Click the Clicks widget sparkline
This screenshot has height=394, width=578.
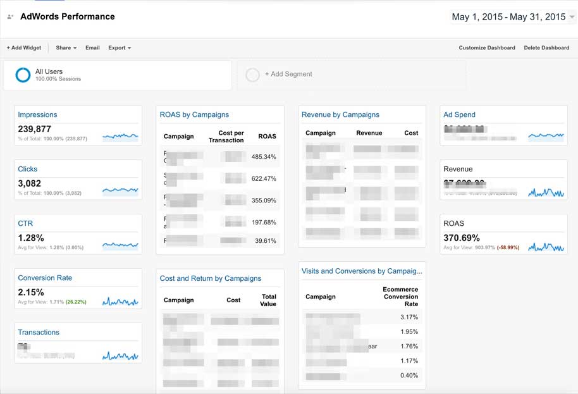(x=120, y=190)
